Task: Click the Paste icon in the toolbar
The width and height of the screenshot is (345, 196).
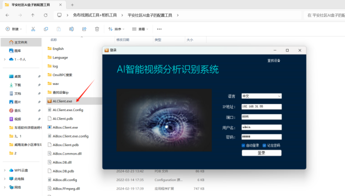Action: [58, 29]
